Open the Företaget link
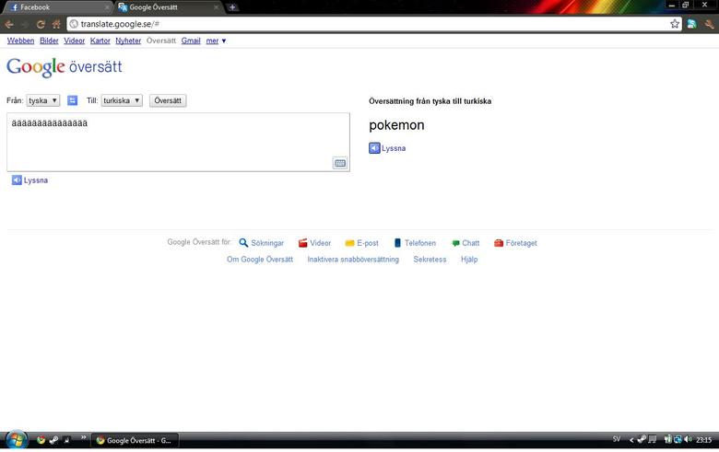 pyautogui.click(x=522, y=243)
